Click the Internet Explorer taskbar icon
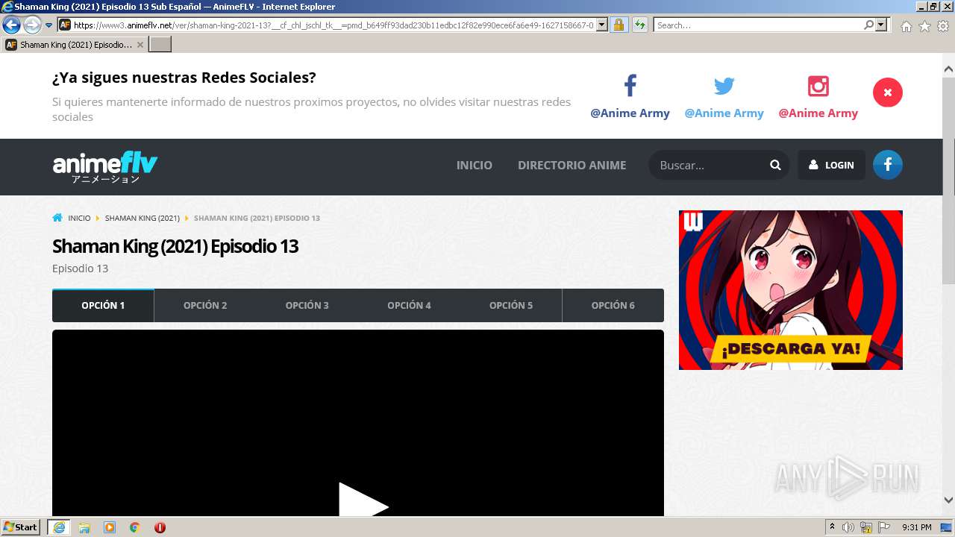955x537 pixels. (x=59, y=527)
